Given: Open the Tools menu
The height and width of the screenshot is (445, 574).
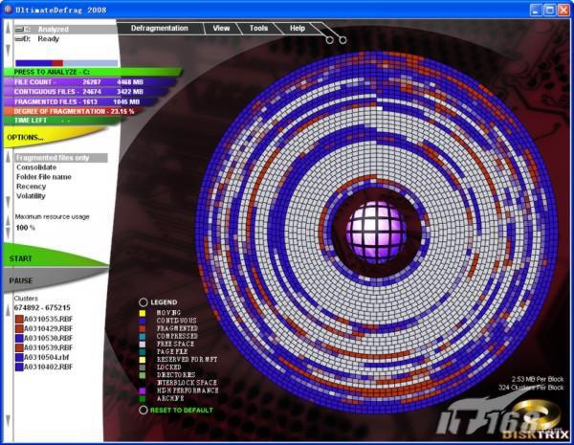Looking at the screenshot, I should 258,28.
